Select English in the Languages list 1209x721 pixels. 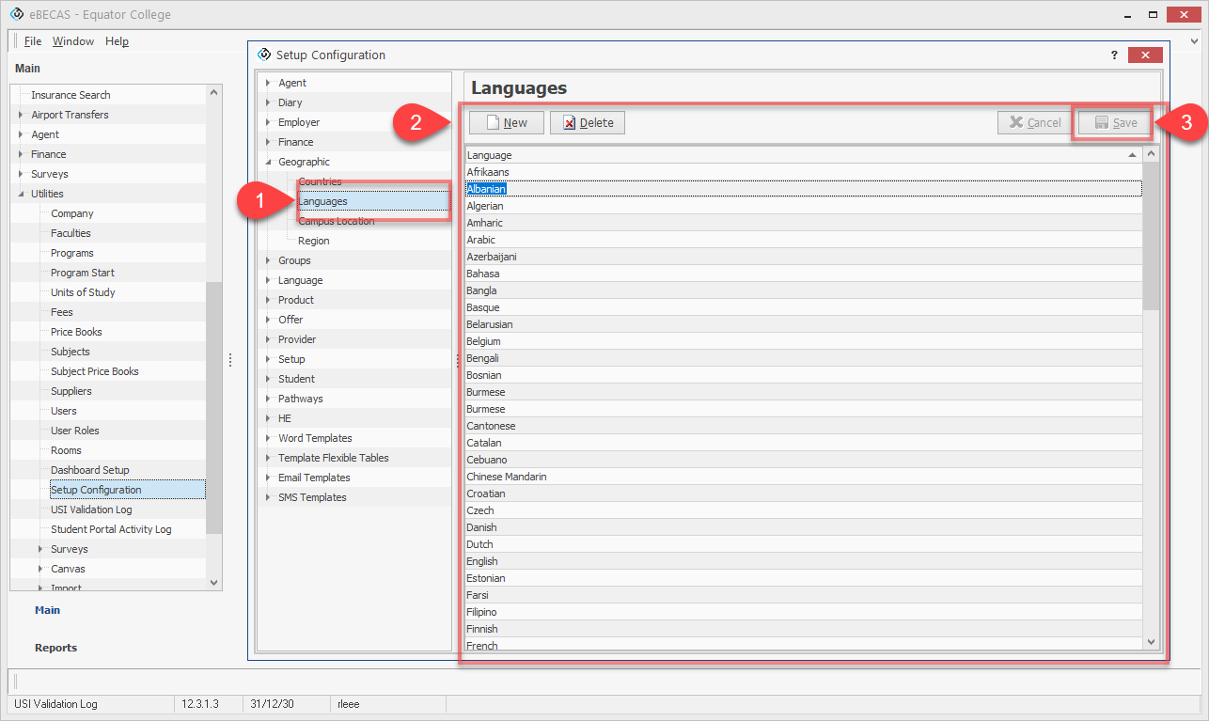[482, 561]
